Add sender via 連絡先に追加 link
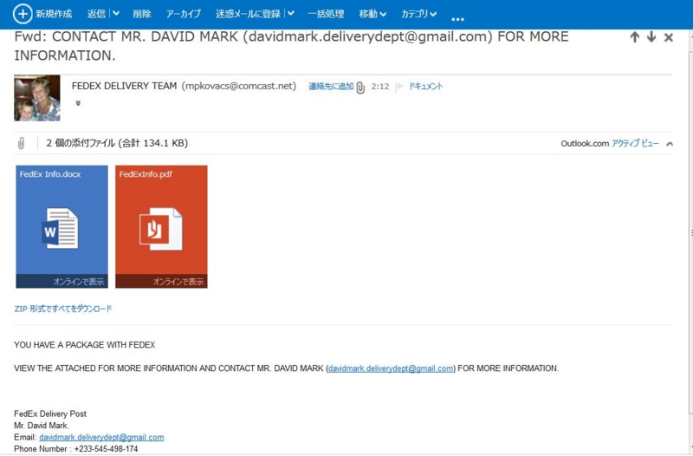 (331, 86)
